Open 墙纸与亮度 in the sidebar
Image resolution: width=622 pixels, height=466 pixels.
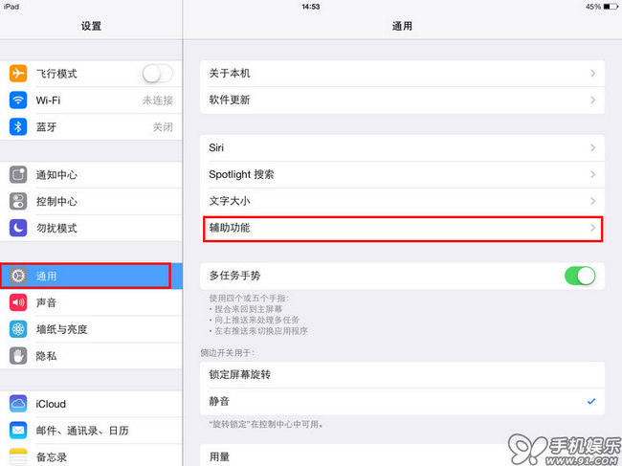point(91,329)
